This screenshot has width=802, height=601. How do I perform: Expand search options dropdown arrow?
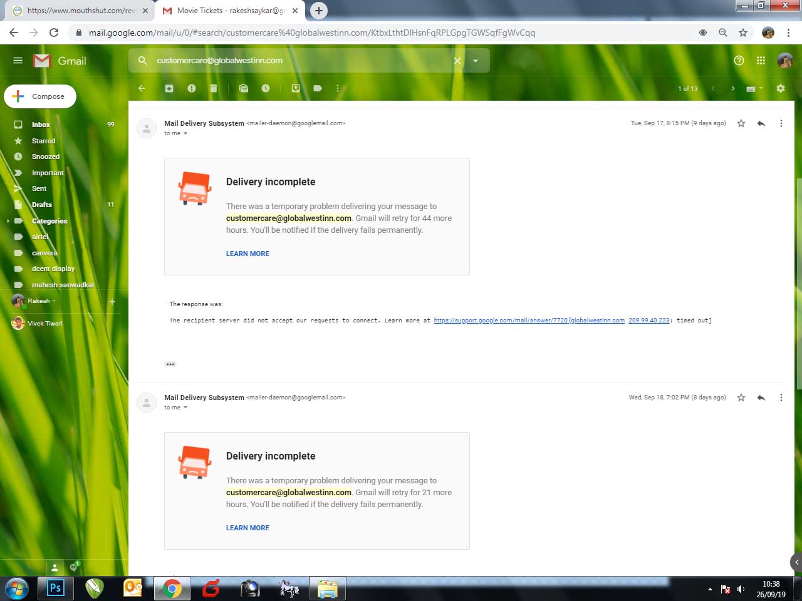click(476, 61)
